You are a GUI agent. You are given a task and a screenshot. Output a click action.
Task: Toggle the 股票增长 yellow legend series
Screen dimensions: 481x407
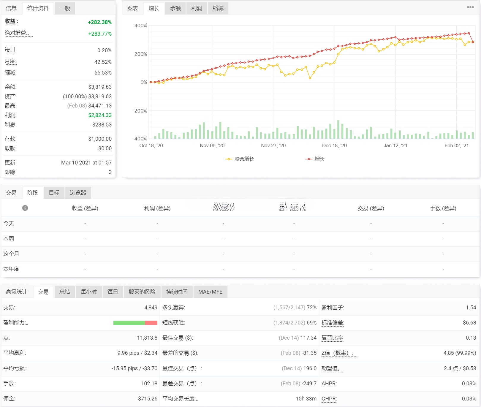(x=240, y=159)
